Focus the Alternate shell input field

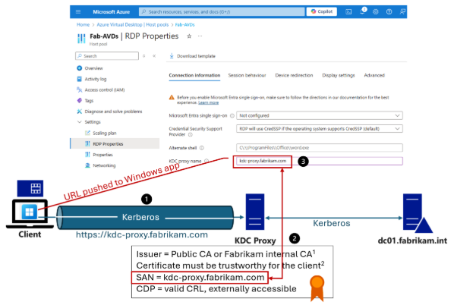coord(320,148)
